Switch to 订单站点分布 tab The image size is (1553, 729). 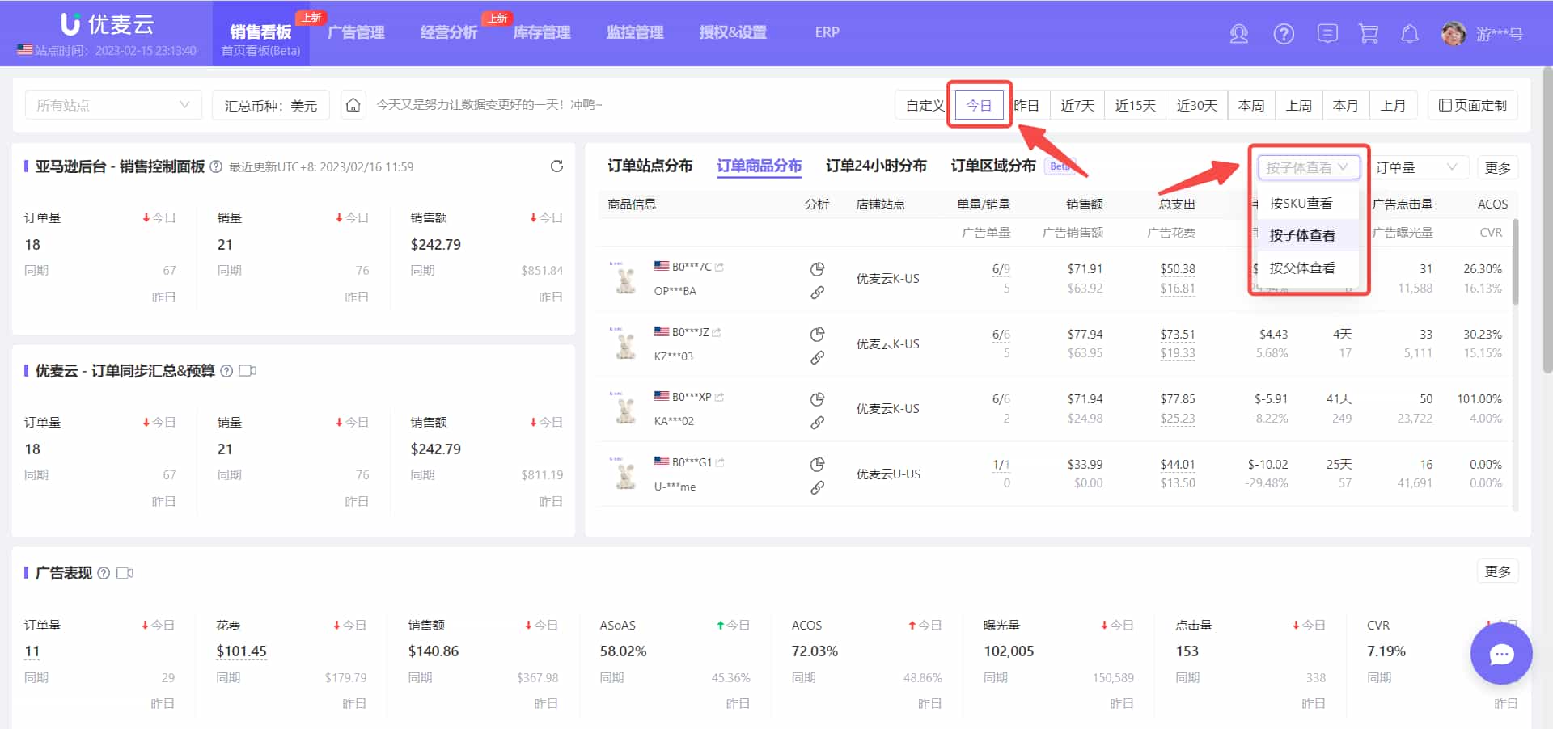[x=650, y=166]
